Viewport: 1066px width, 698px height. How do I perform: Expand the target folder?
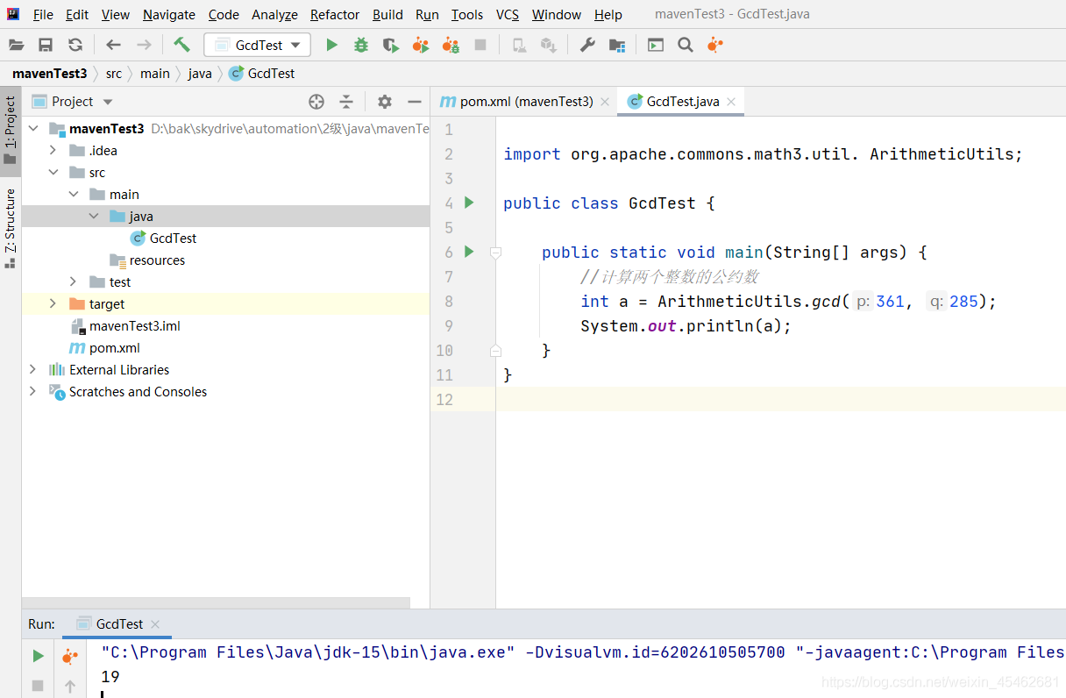pyautogui.click(x=53, y=303)
